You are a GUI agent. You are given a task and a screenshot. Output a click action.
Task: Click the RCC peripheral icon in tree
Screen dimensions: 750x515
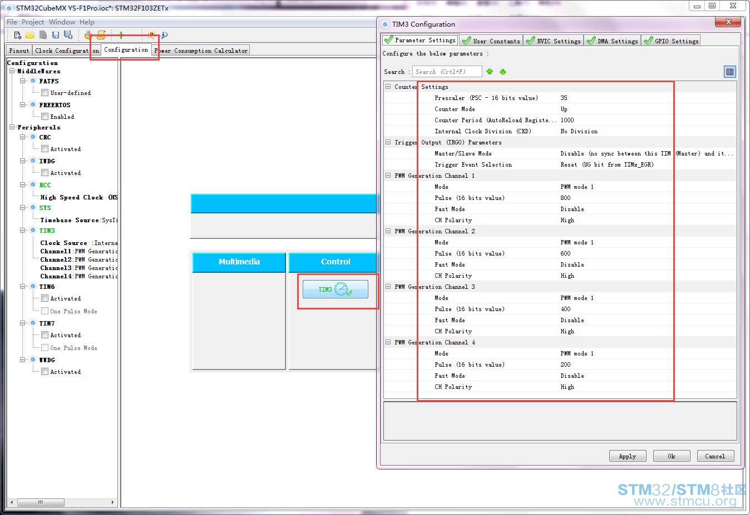point(33,185)
